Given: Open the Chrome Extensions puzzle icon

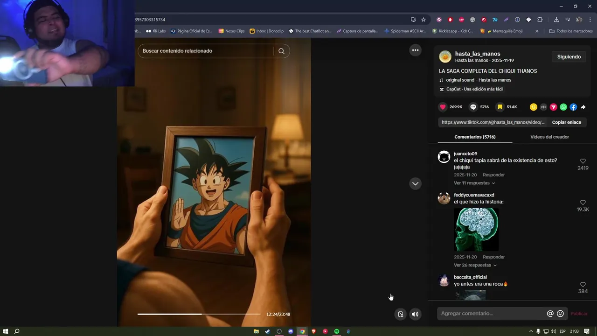Looking at the screenshot, I should point(540,20).
